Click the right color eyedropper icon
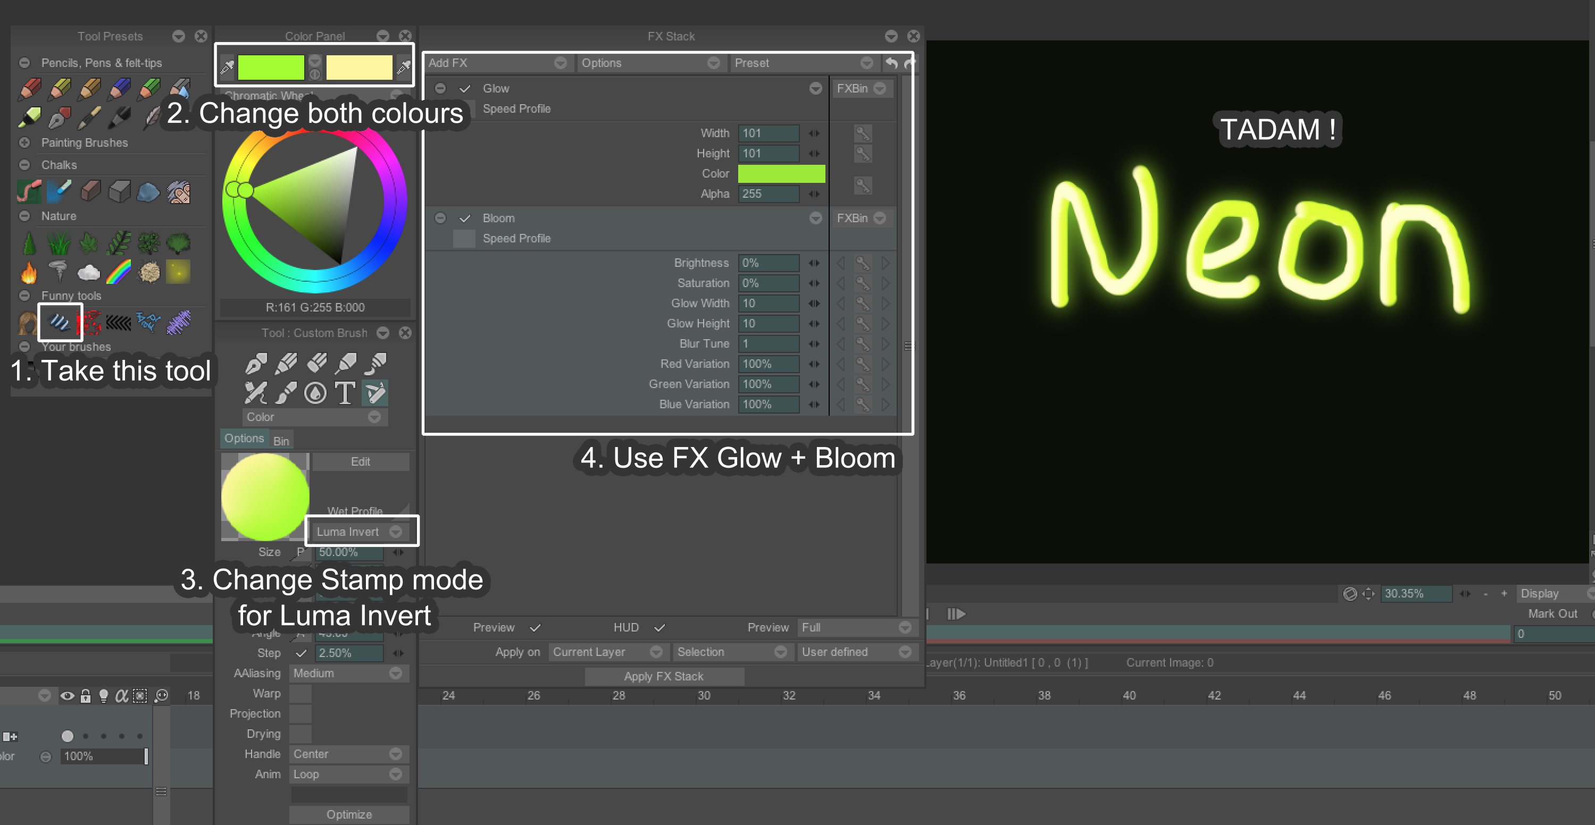 [x=404, y=67]
